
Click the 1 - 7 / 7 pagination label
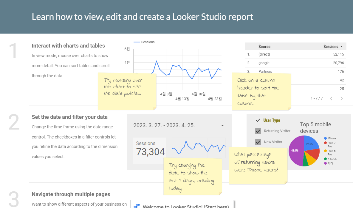click(317, 98)
